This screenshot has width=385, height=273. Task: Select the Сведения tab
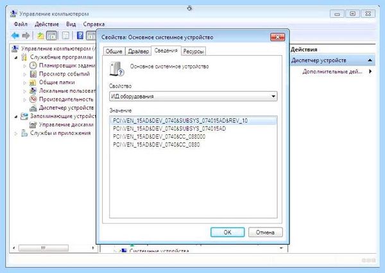click(166, 50)
